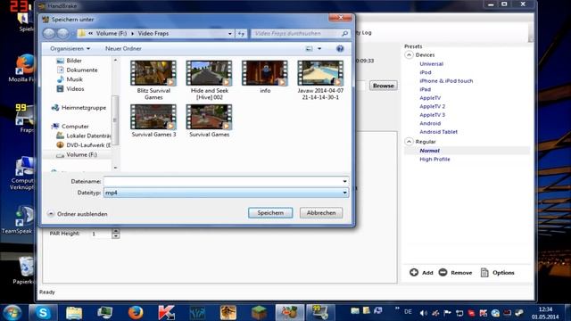Image resolution: width=571 pixels, height=321 pixels.
Task: Select the iPhone & iPod touch preset
Action: [x=446, y=81]
